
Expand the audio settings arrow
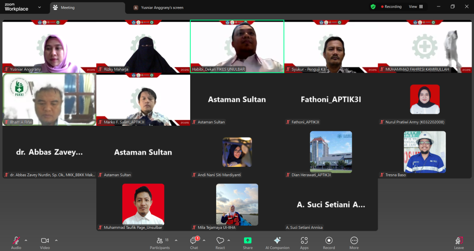26,240
